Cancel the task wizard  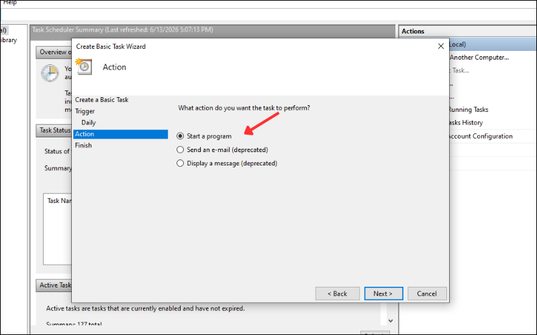point(427,293)
